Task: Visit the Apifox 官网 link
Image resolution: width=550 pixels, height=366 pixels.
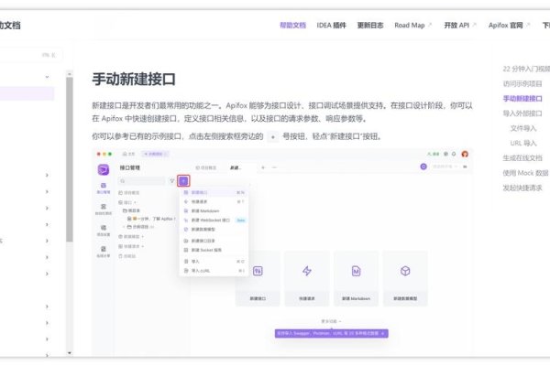Action: (x=509, y=26)
